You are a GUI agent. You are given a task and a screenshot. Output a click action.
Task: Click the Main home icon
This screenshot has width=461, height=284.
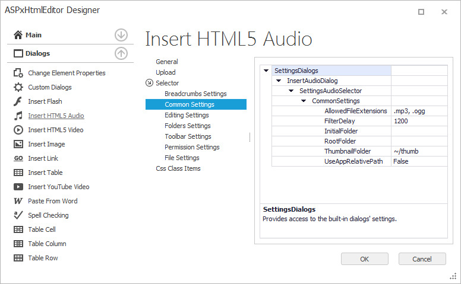pos(18,35)
